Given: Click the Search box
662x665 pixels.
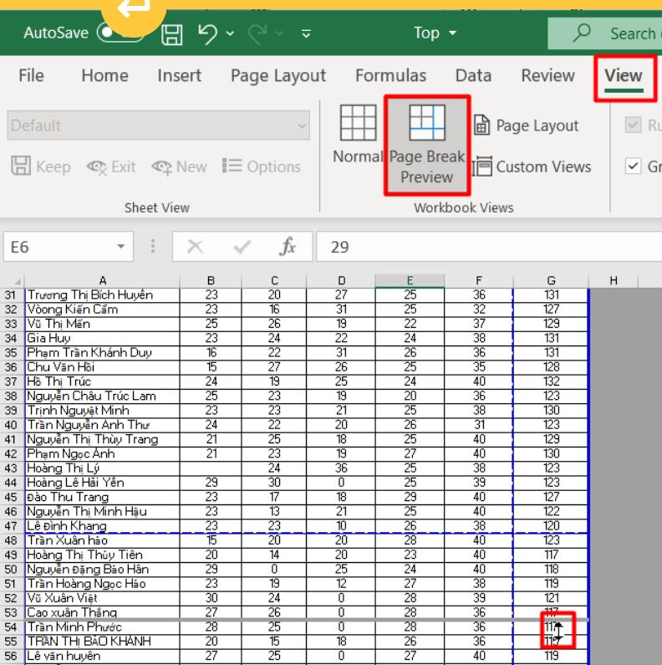Looking at the screenshot, I should 610,34.
